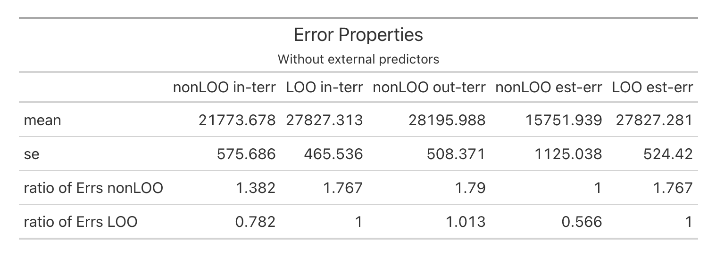This screenshot has height=257, width=716.
Task: Select the "ratio of Errs LOO" row label
Action: pos(80,221)
